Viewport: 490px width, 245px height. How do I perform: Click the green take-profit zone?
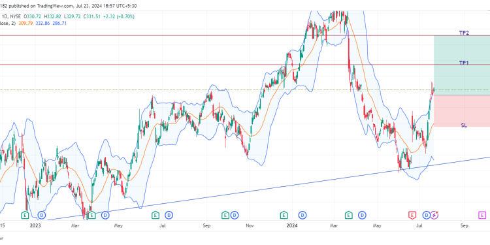coord(462,65)
